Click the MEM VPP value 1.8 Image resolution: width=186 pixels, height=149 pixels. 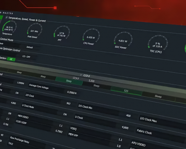pos(119,146)
